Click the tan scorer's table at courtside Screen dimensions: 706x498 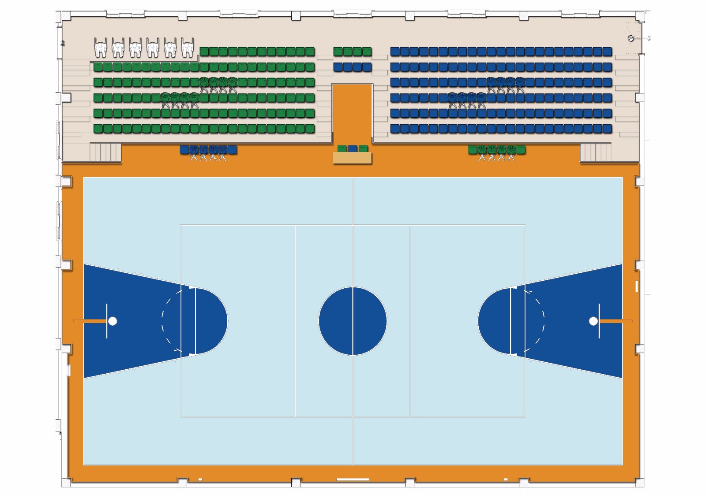[x=352, y=158]
